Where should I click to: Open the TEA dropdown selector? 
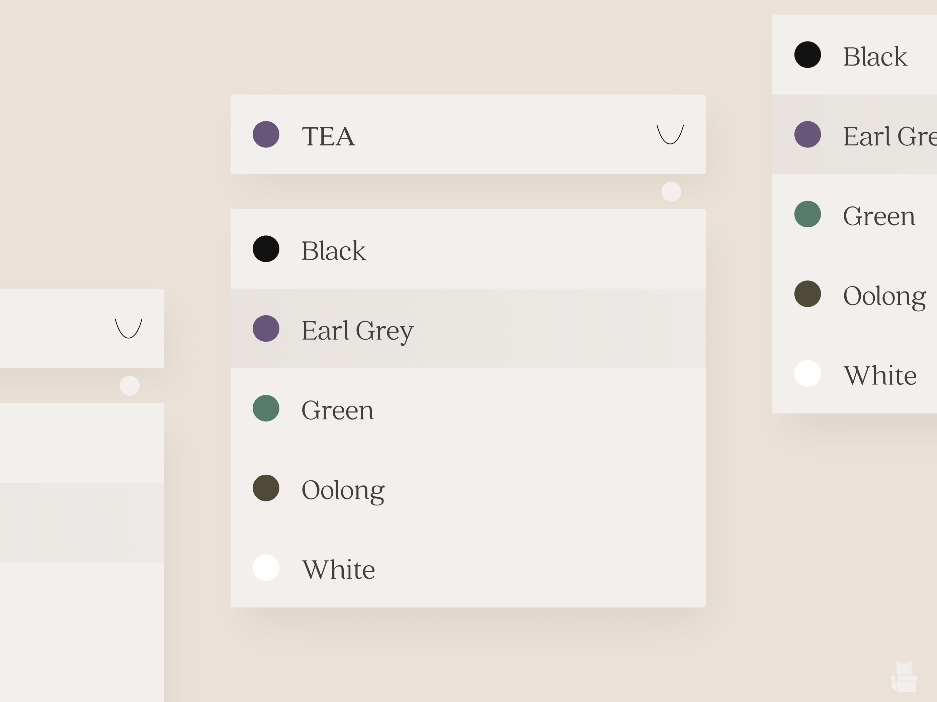[467, 135]
